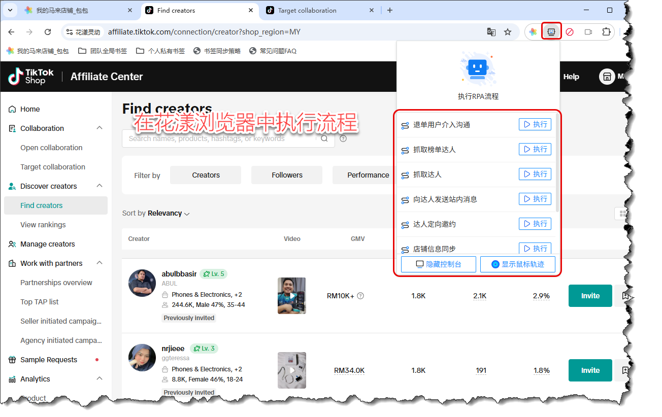The image size is (662, 417).
Task: Click the site info icon in address bar
Action: (70, 32)
